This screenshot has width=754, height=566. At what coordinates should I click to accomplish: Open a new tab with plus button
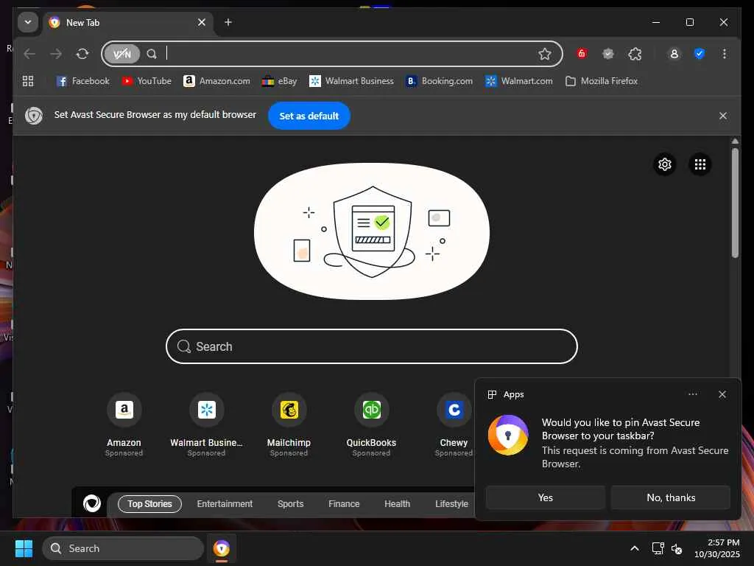[x=228, y=22]
